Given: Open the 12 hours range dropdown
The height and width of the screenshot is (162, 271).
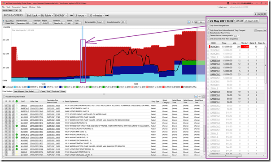Looking at the screenshot, I should pos(80,15).
